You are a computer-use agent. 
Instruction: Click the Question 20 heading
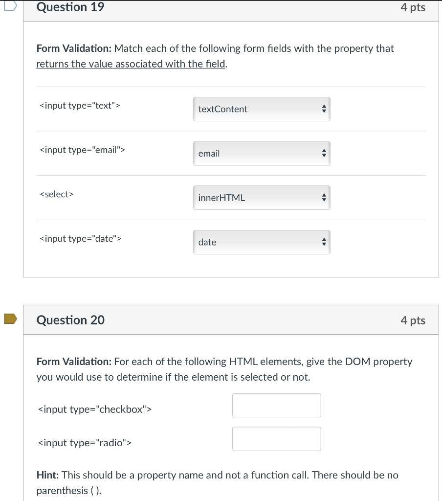tap(70, 320)
